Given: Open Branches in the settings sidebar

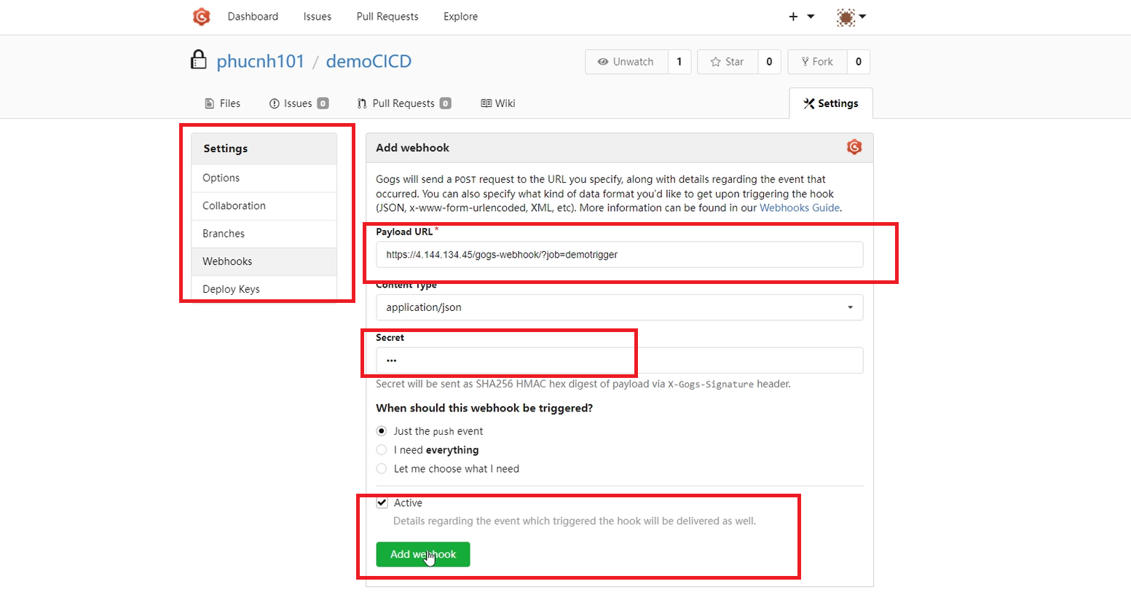Looking at the screenshot, I should point(264,234).
